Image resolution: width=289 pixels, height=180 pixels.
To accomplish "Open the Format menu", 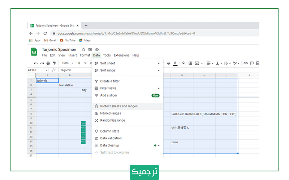I will tap(85, 55).
